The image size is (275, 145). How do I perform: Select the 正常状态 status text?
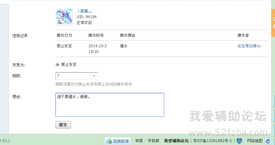(84, 23)
